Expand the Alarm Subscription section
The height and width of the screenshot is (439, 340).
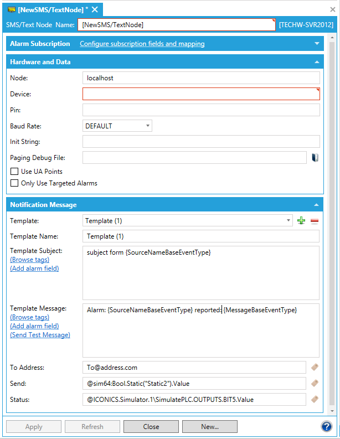[x=317, y=44]
